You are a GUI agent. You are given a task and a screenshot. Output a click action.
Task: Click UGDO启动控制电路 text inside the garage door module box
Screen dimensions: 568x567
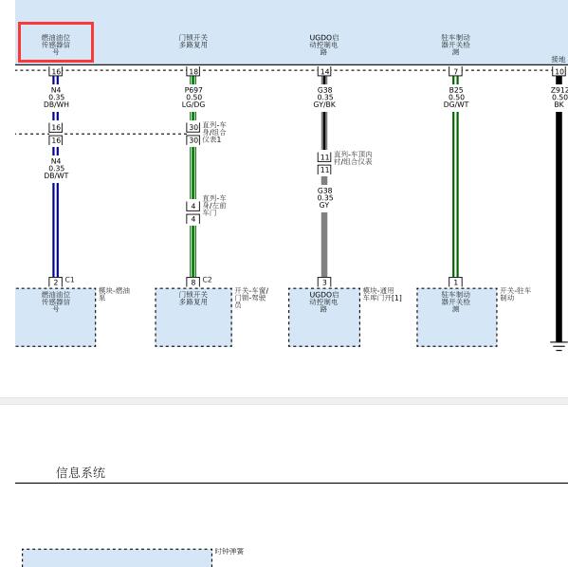(324, 302)
